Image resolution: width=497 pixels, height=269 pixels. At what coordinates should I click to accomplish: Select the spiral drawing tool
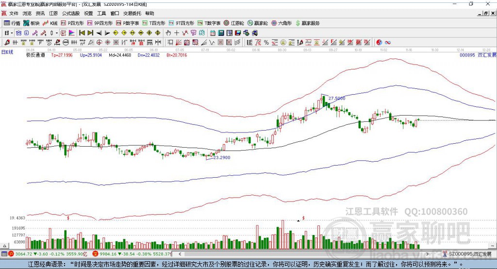tap(49, 43)
